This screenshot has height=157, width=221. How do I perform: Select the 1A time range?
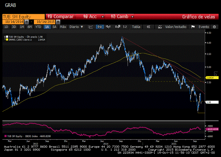(x=47, y=27)
